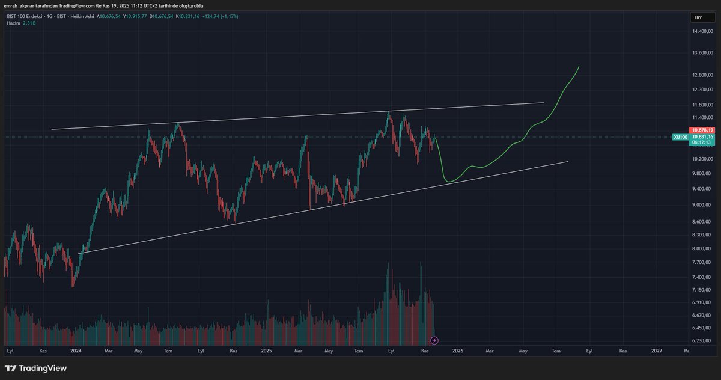Screen dimensions: 721x380
Task: Click the 11.400,00 price axis label
Action: [702, 117]
